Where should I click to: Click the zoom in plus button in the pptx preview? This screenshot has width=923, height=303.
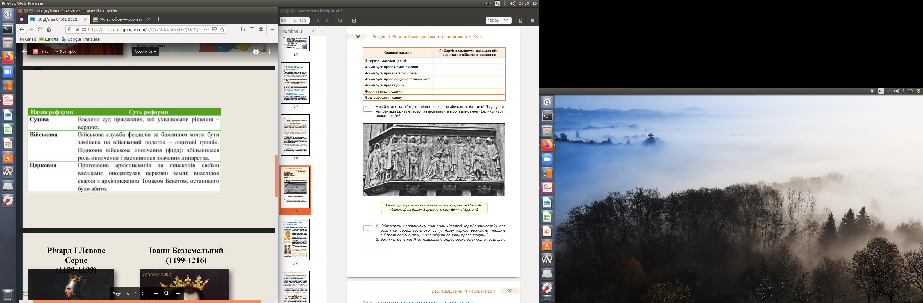178,293
